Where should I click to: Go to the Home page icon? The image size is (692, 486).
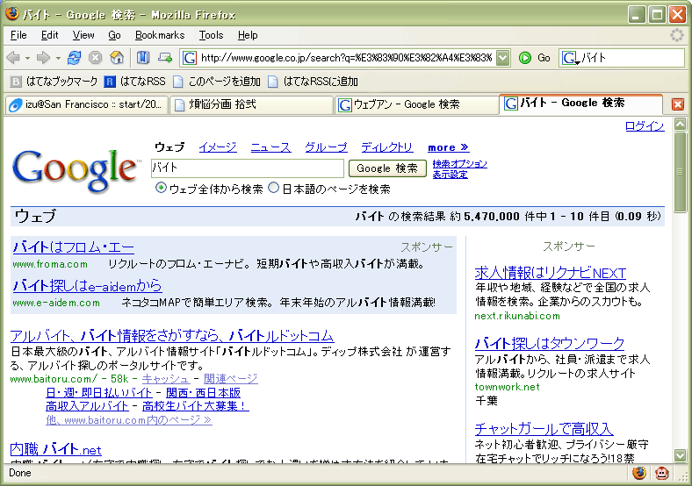[x=117, y=58]
